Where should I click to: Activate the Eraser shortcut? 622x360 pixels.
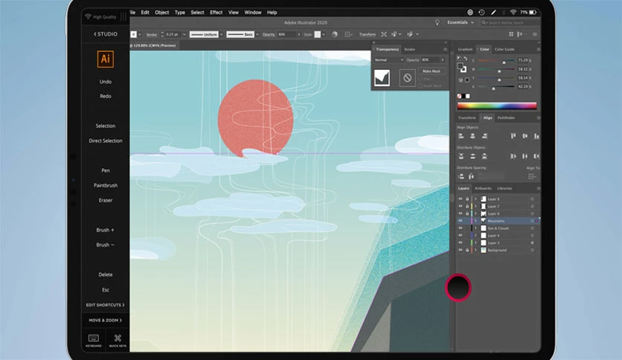(106, 200)
